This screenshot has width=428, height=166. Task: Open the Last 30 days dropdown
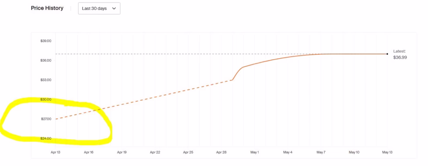(x=99, y=8)
